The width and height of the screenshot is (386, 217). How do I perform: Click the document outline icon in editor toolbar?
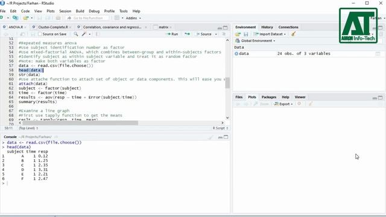[224, 34]
